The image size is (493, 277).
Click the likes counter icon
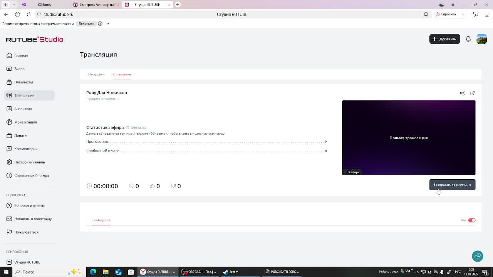point(152,186)
